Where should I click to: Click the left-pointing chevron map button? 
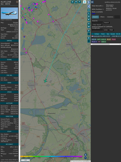pyautogui.click(x=89, y=6)
